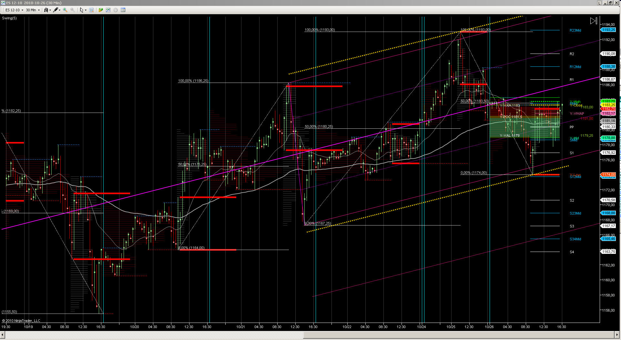Click the S1 pivot label
This screenshot has width=621, height=340.
tap(572, 153)
